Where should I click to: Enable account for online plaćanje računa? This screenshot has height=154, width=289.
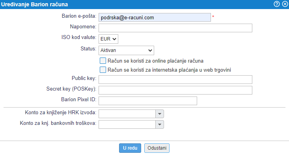103,61
